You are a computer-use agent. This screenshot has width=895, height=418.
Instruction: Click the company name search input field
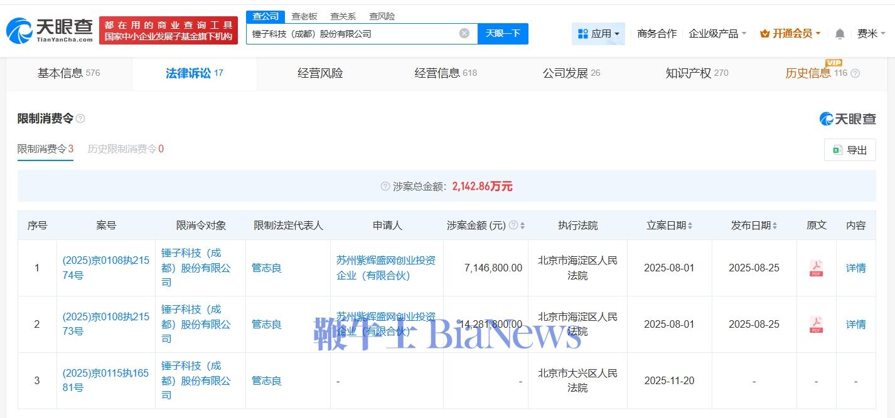click(351, 34)
